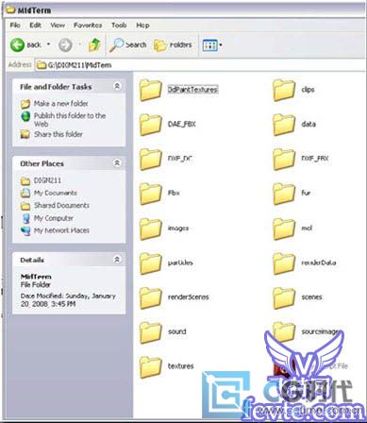Click the Make a new folder icon
This screenshot has height=423, width=367.
point(25,104)
